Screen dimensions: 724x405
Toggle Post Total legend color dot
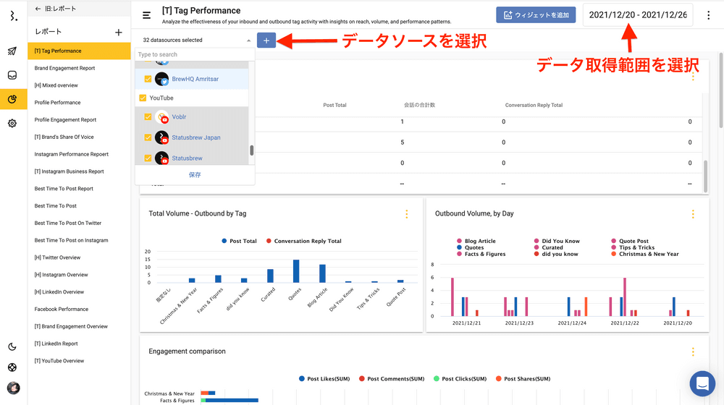[225, 241]
